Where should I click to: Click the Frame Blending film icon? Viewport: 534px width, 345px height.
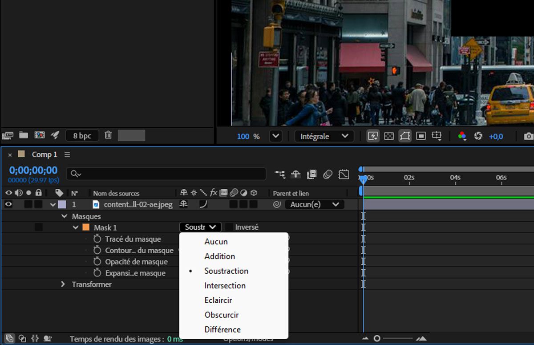(311, 174)
